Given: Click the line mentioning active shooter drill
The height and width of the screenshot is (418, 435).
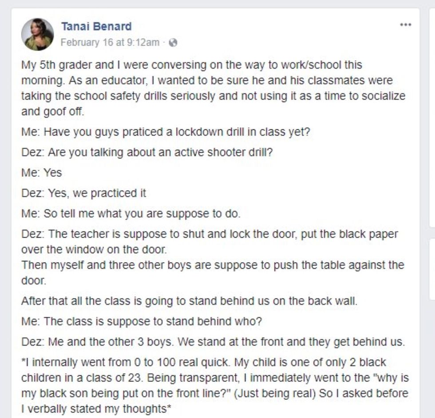Looking at the screenshot, I should click(x=147, y=152).
